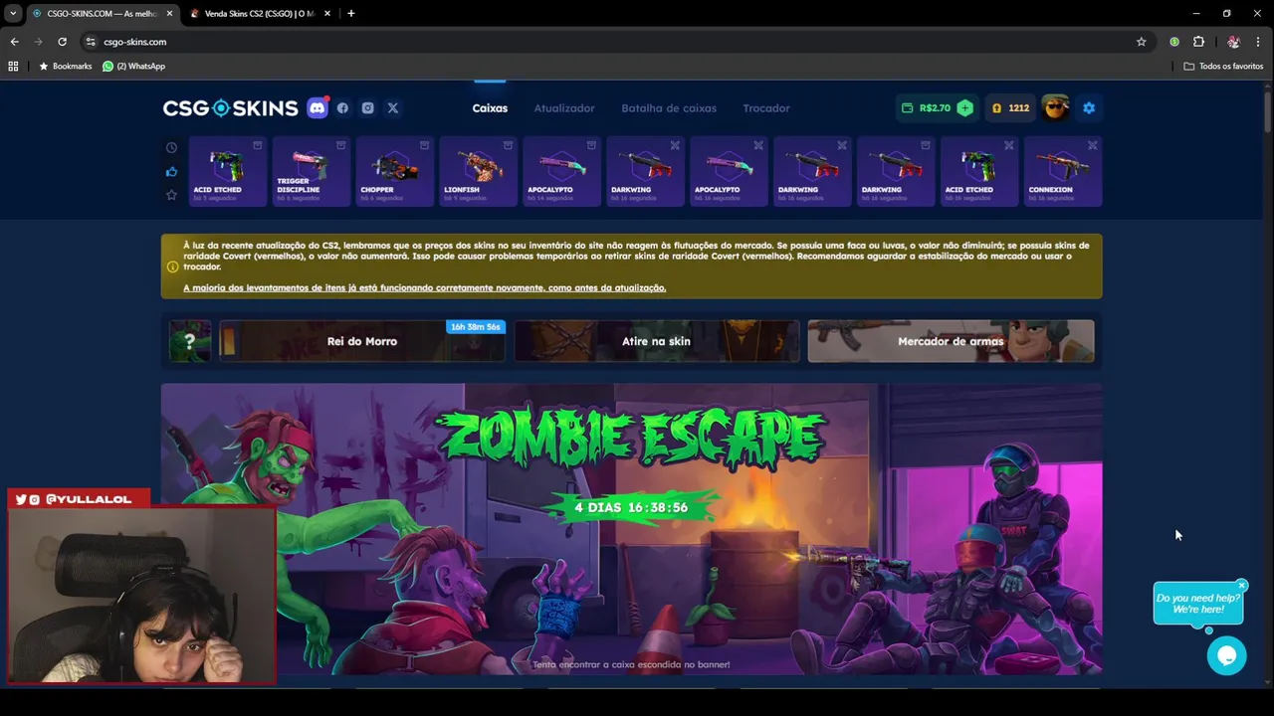Image resolution: width=1274 pixels, height=716 pixels.
Task: Click the Connexion drop card
Action: click(x=1063, y=172)
